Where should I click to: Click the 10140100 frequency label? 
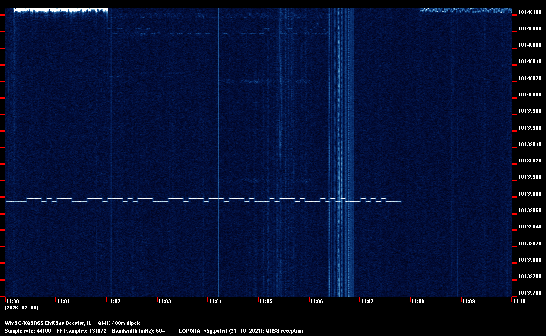click(530, 12)
